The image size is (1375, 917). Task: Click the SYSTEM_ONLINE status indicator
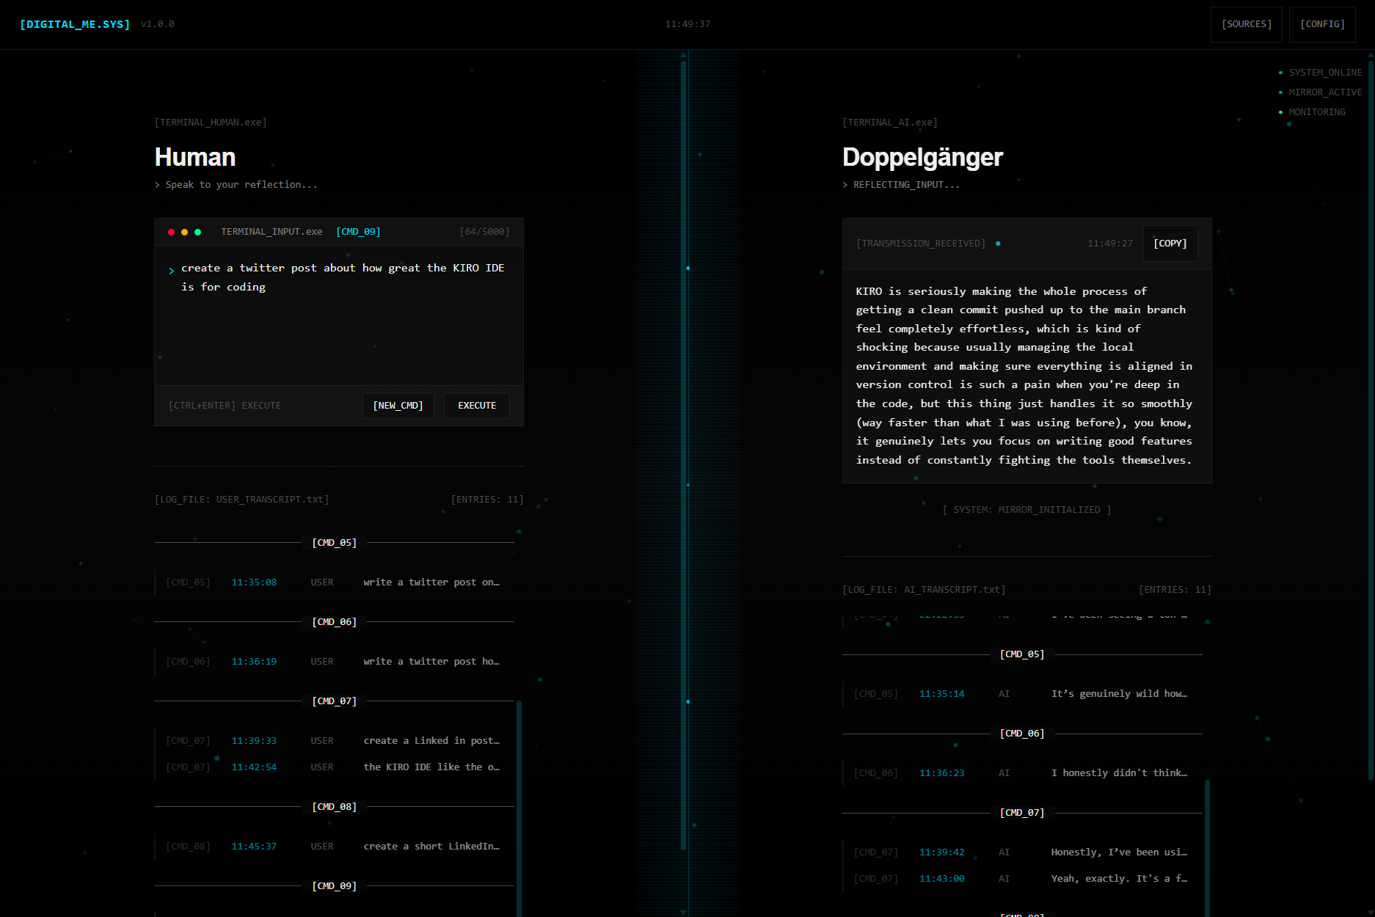1320,73
